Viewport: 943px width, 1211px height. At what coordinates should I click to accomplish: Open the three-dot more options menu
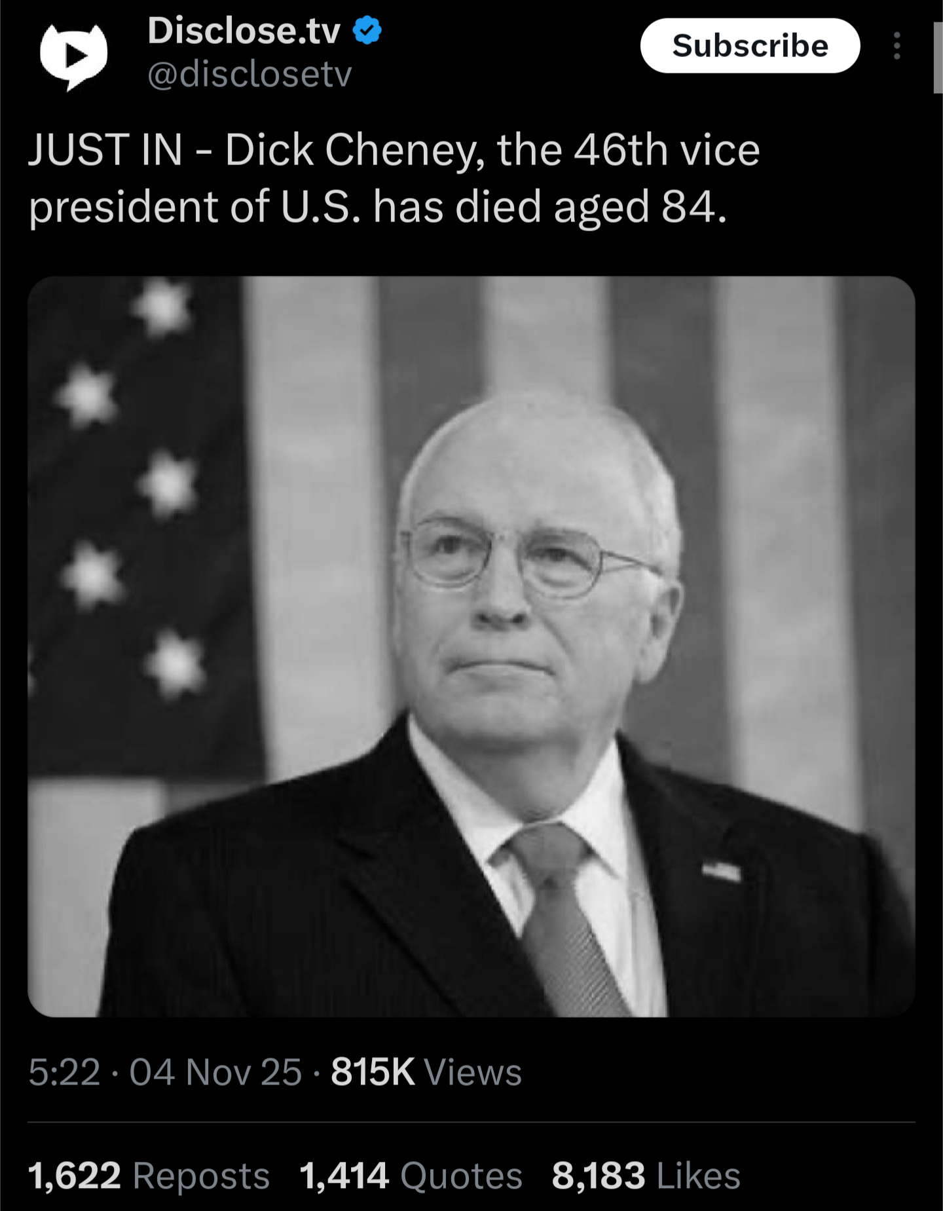click(897, 46)
